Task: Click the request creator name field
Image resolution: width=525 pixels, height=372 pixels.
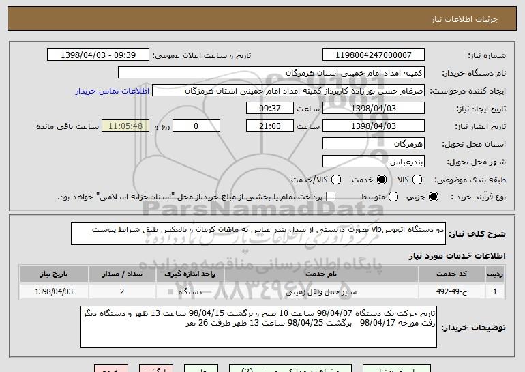Action: [288, 91]
